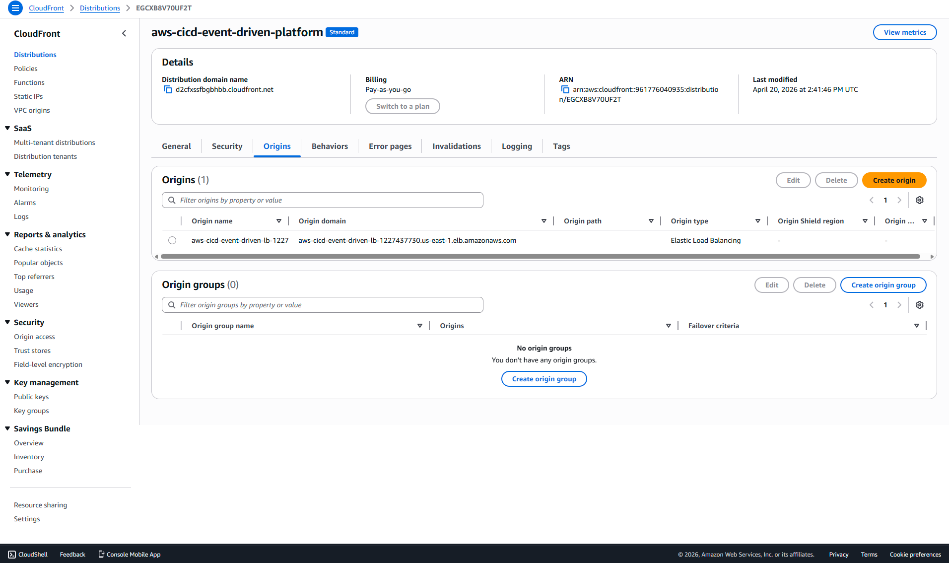Sort by Origin group name column
The image size is (949, 563).
pyautogui.click(x=420, y=326)
